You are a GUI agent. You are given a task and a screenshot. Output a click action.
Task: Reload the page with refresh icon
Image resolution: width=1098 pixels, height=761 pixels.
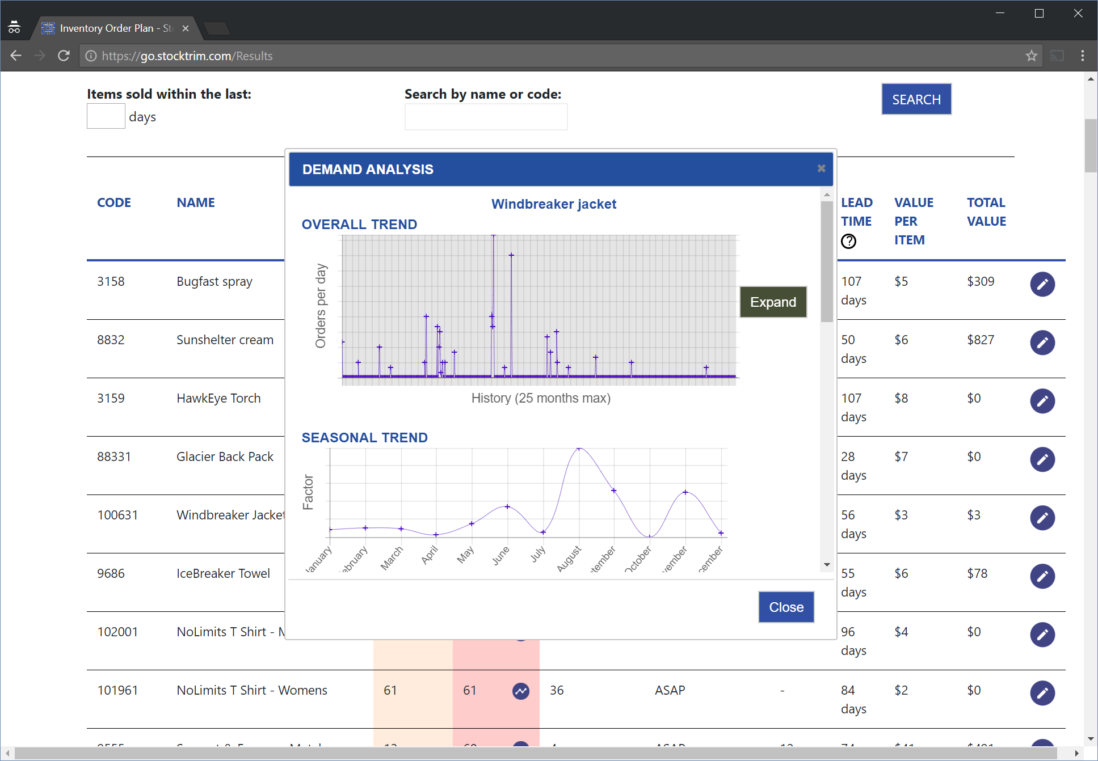pyautogui.click(x=64, y=56)
